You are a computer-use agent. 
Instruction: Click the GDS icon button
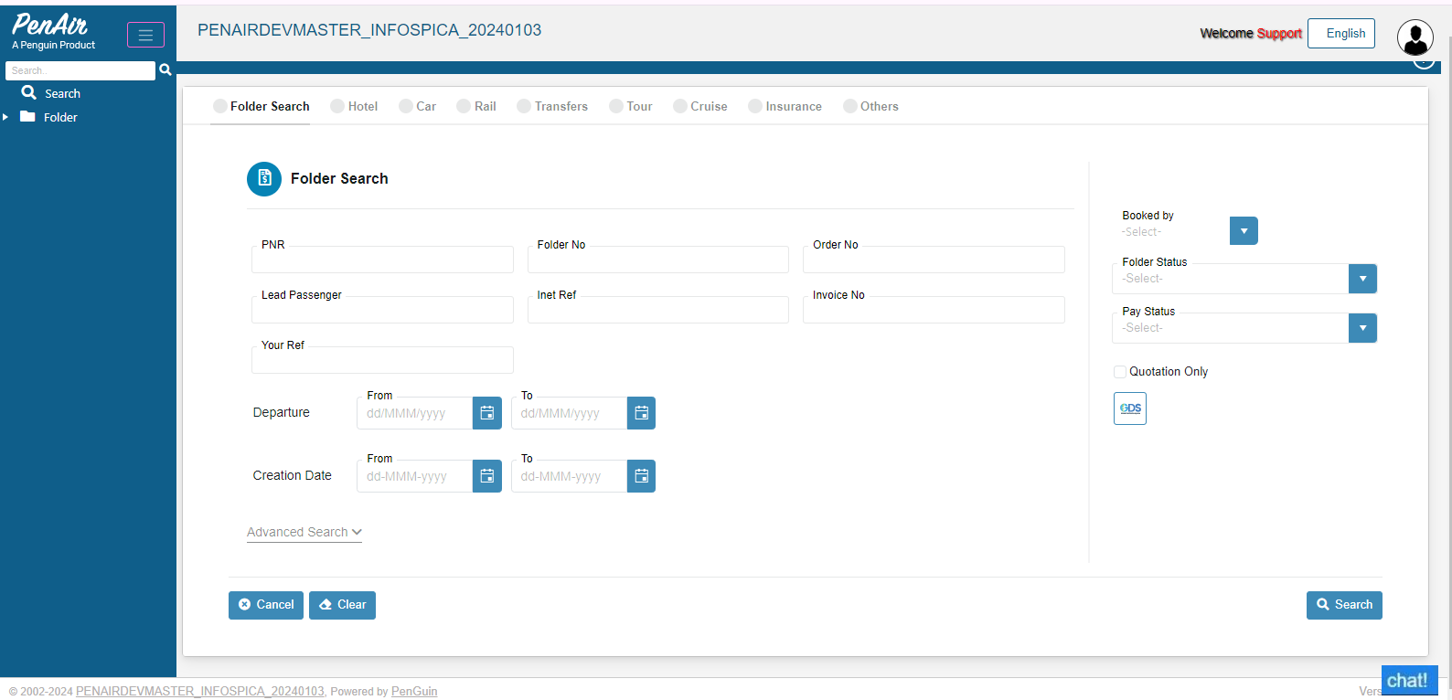(1130, 408)
